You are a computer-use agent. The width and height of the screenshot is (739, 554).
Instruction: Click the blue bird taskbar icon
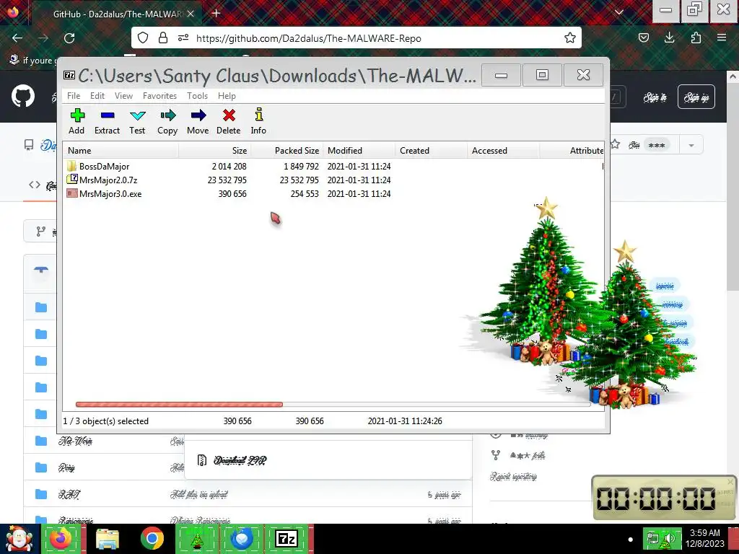[x=242, y=539]
